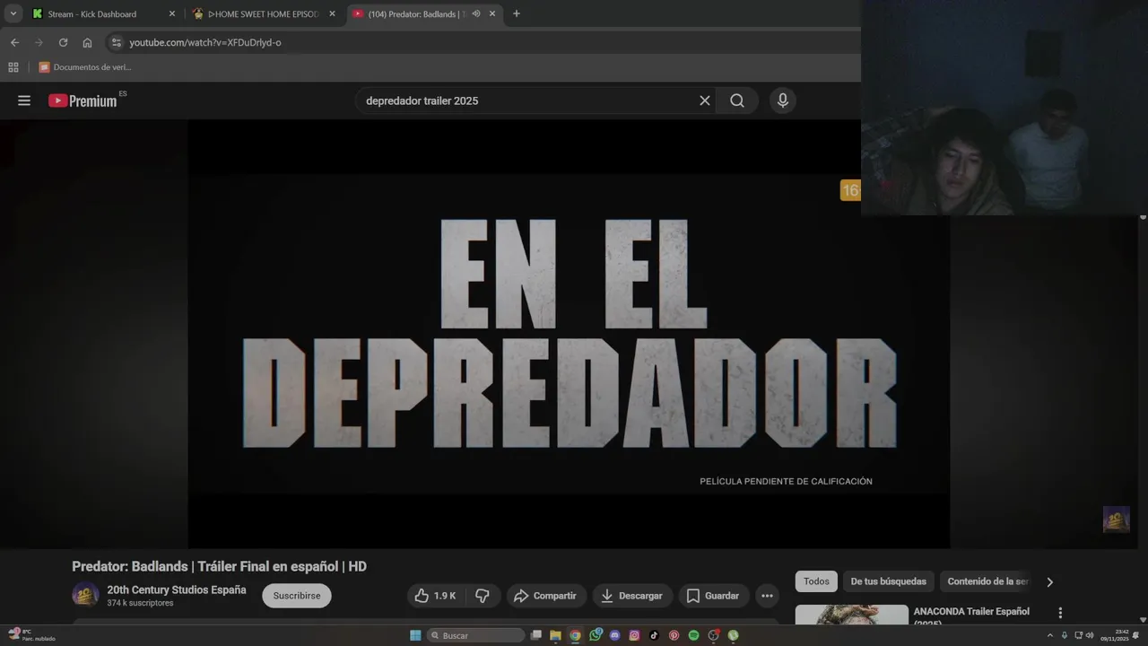
Task: Save video with Guardar button
Action: click(x=713, y=596)
